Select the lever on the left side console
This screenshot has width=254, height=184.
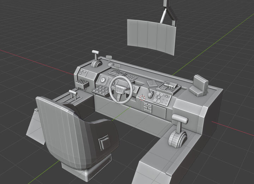click(73, 95)
